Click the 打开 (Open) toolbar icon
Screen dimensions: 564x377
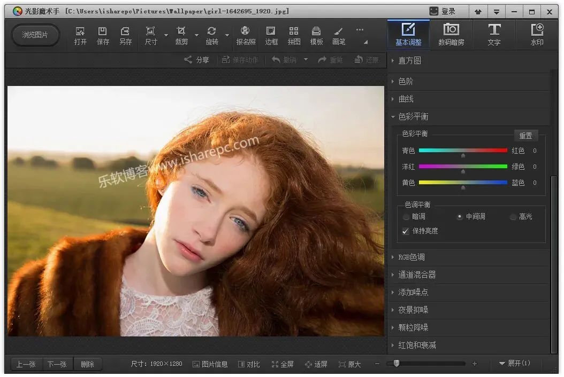[x=80, y=35]
